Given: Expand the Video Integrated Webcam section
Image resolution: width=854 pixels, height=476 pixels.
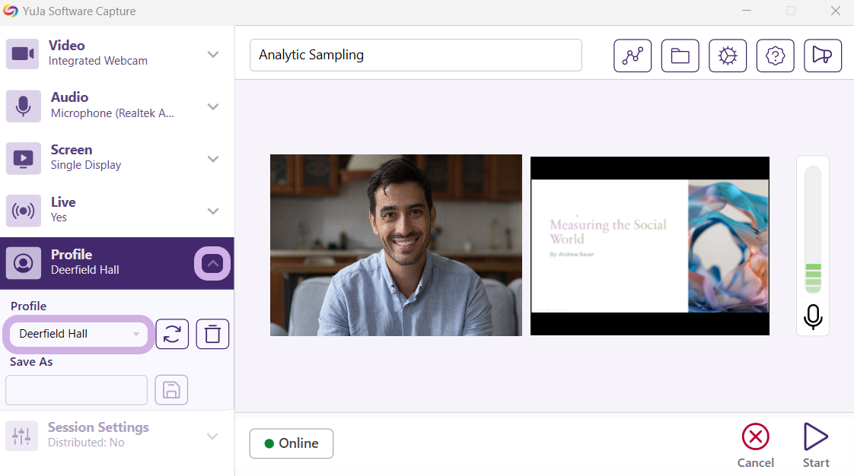Looking at the screenshot, I should 213,54.
